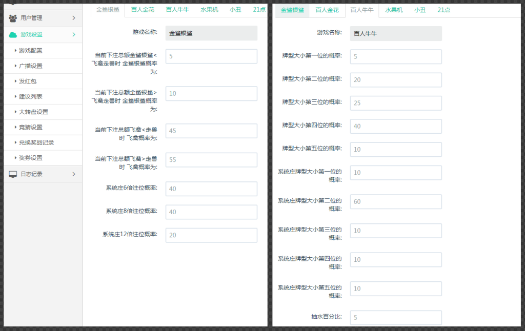Screen dimensions: 525x331
Task: Click the triangle marker beside 竞猜设置
Action: (16, 127)
